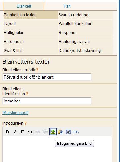Open the Dataskyddsbeskrivning section
This screenshot has width=120, height=162.
coord(85,51)
